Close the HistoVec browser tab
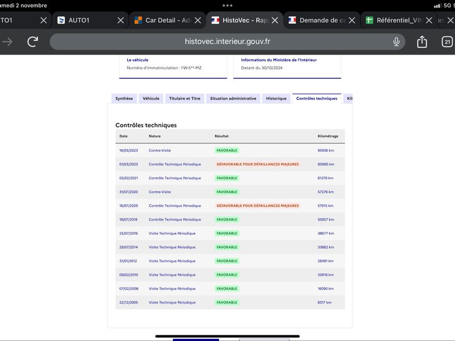Image resolution: width=455 pixels, height=341 pixels. tap(275, 20)
